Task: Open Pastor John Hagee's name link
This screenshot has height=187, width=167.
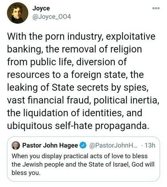Action: (50, 145)
